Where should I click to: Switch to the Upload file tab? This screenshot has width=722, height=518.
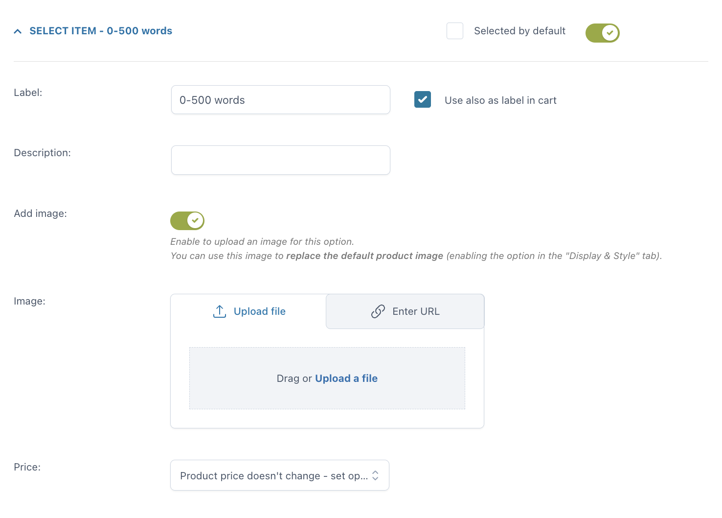tap(248, 311)
